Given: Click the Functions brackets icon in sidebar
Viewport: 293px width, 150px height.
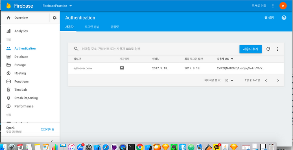Looking at the screenshot, I should tap(9, 81).
